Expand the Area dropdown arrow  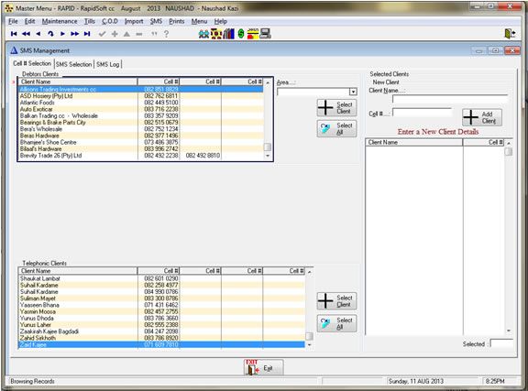pos(353,92)
